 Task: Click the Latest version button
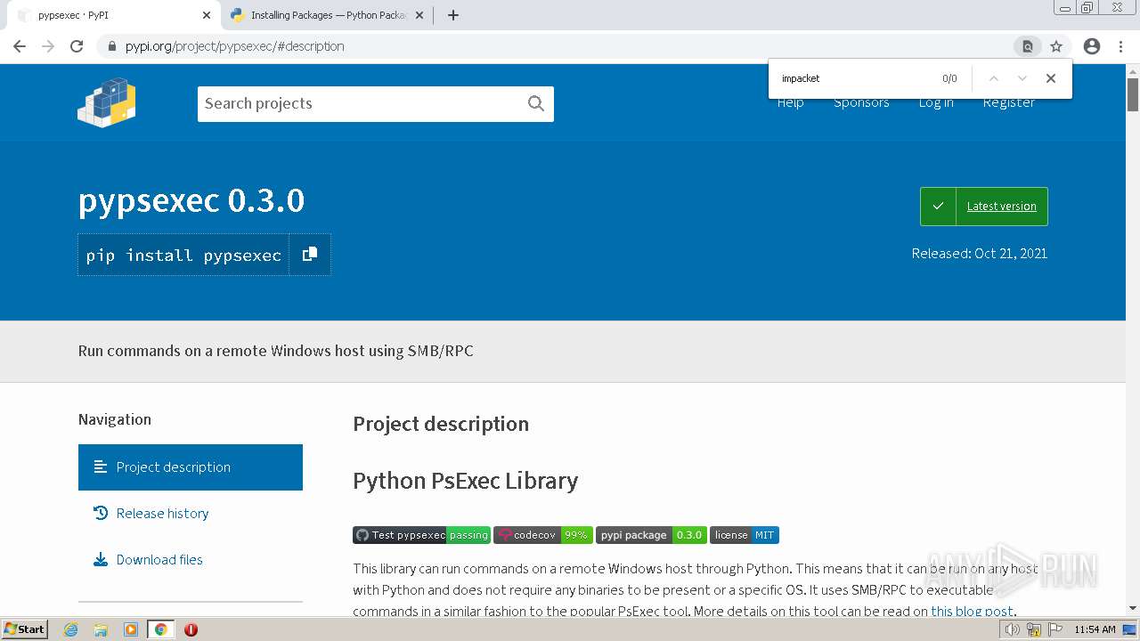click(x=984, y=207)
